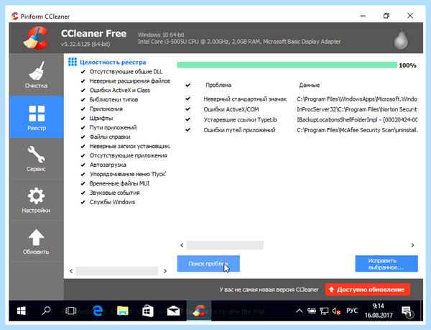
Task: Click CCleaner taskbar icon
Action: (199, 311)
